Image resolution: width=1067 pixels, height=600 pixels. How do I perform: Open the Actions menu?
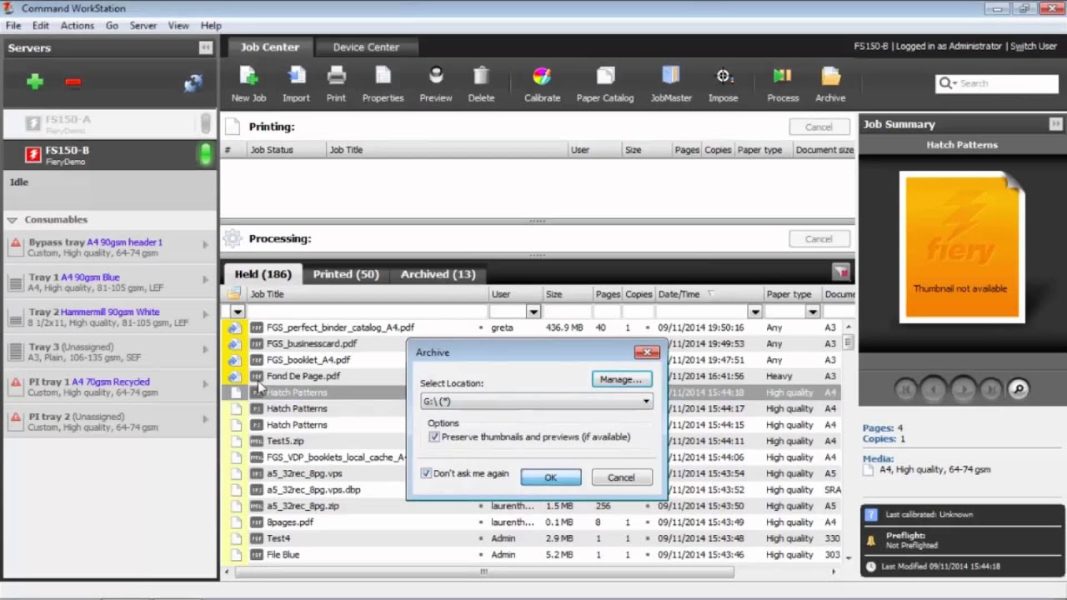tap(77, 26)
